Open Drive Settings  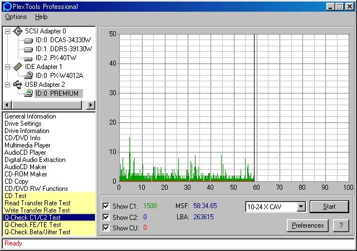coord(23,124)
